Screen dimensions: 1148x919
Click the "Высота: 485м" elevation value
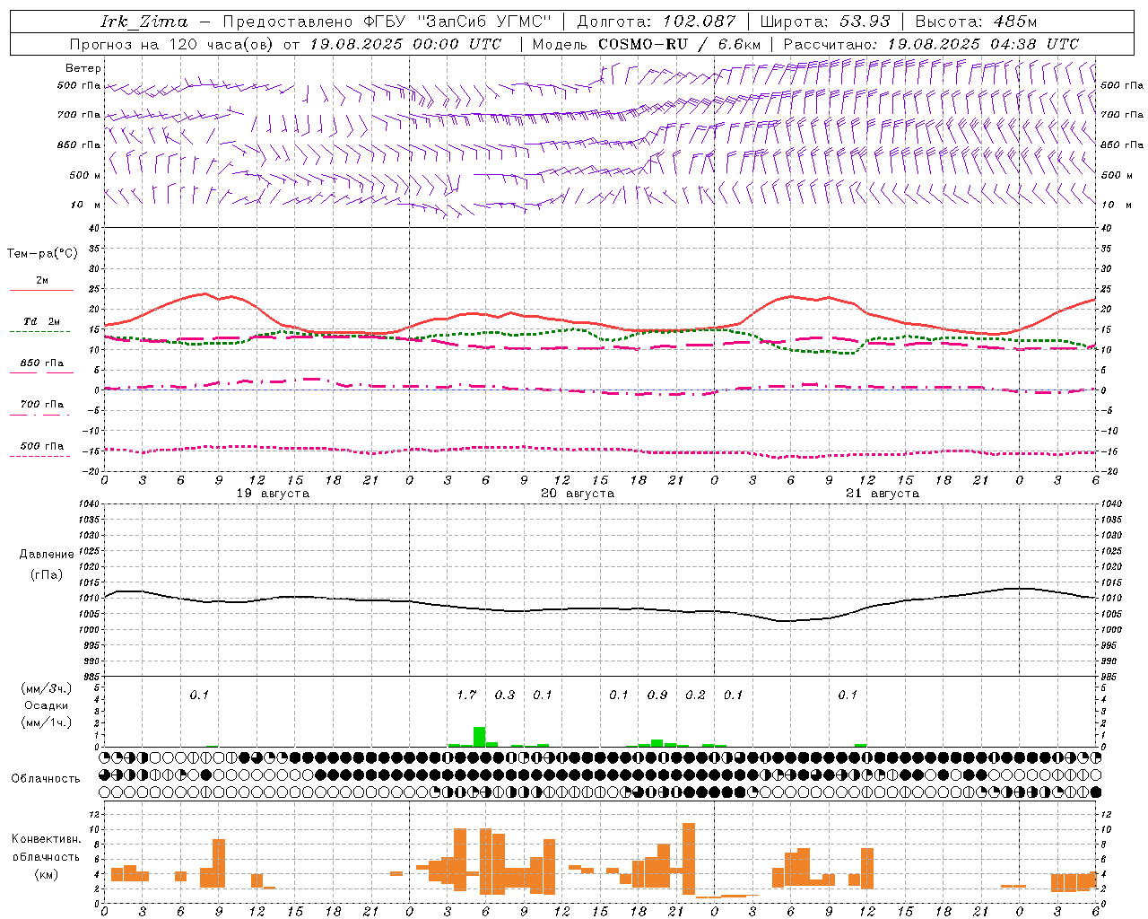pos(976,22)
